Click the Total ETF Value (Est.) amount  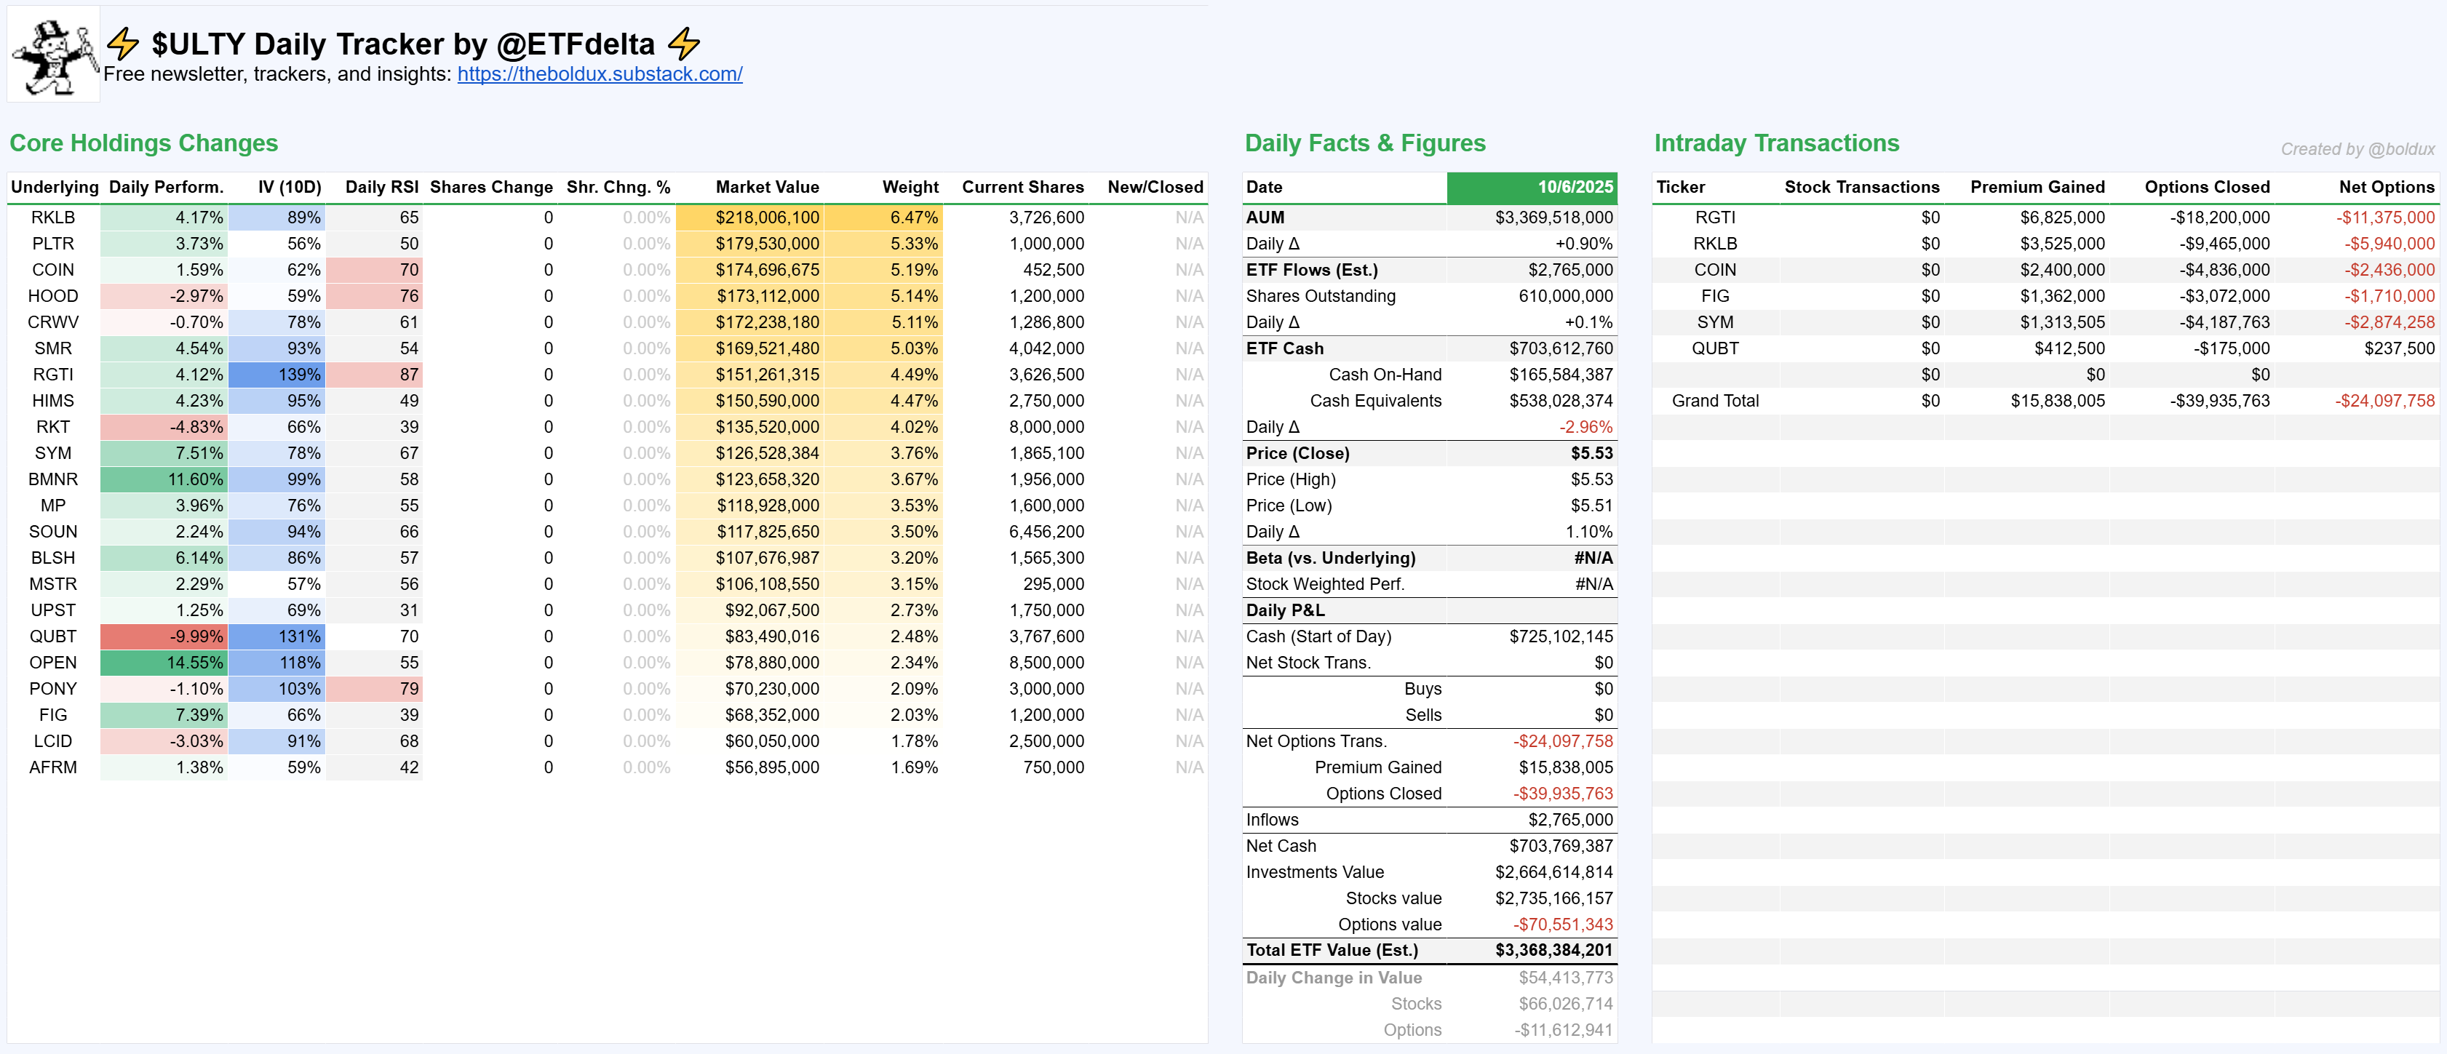[x=1553, y=951]
